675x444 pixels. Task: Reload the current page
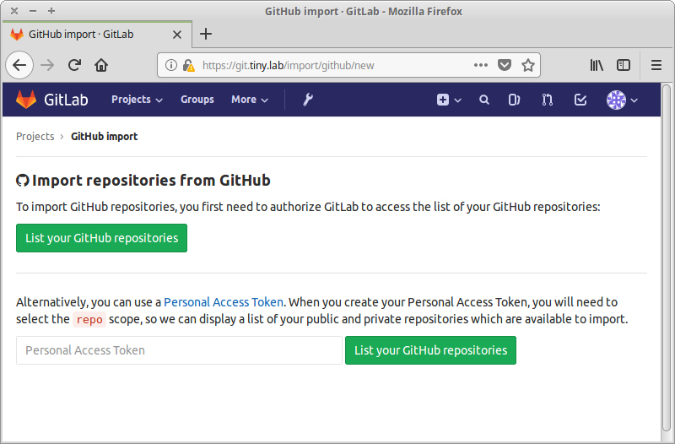[74, 65]
